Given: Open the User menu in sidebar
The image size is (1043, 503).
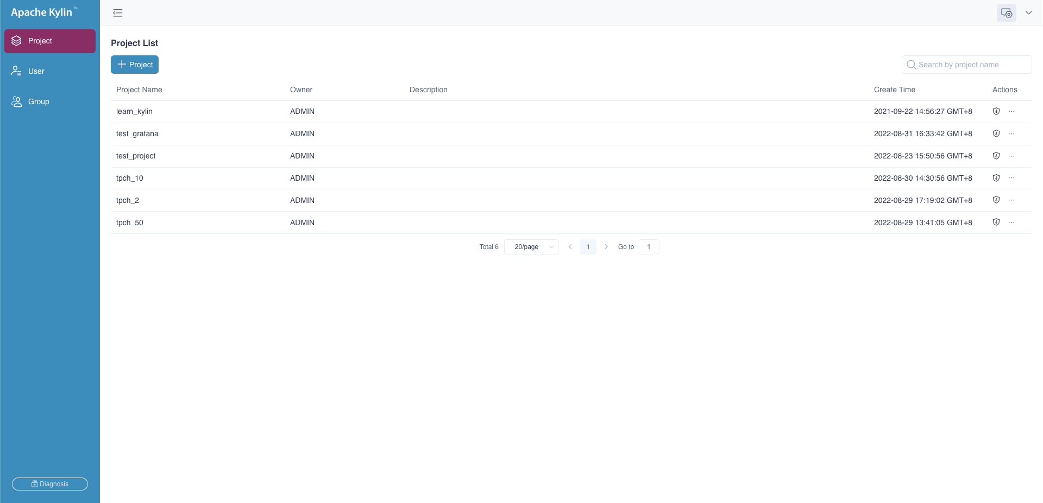Looking at the screenshot, I should pyautogui.click(x=36, y=71).
